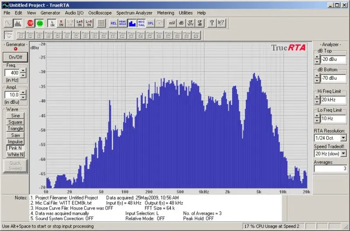
Task: Click the Hi Freq Limit field showing 20 kHz
Action: point(333,100)
